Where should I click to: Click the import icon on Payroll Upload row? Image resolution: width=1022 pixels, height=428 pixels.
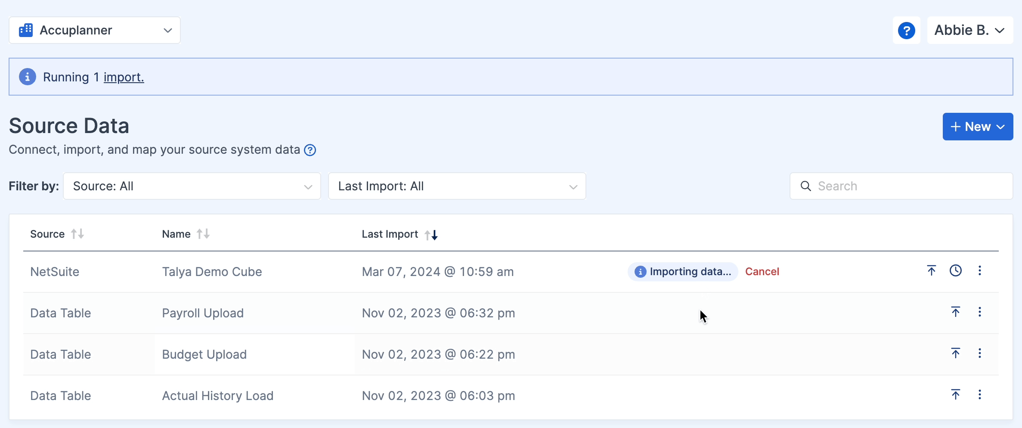point(955,312)
